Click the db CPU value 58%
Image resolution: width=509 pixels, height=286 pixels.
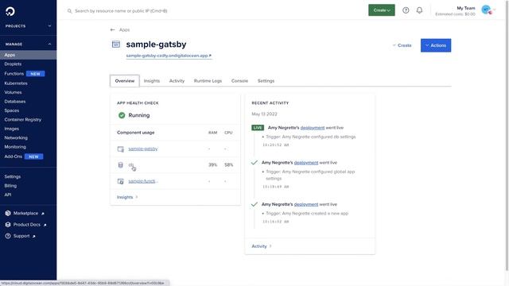[228, 165]
